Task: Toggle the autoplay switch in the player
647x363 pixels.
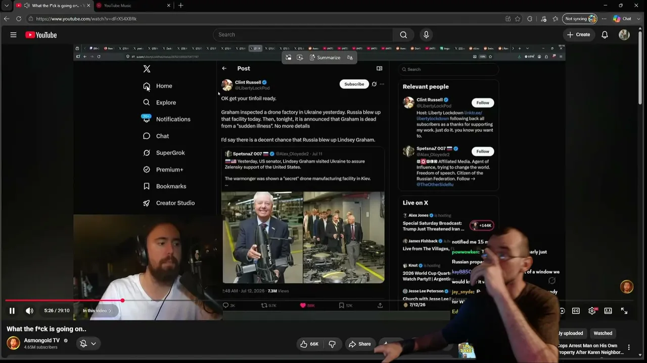Action: [x=561, y=311]
